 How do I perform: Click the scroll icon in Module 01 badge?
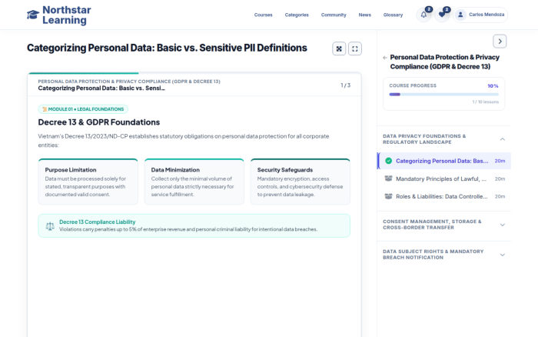pyautogui.click(x=45, y=109)
